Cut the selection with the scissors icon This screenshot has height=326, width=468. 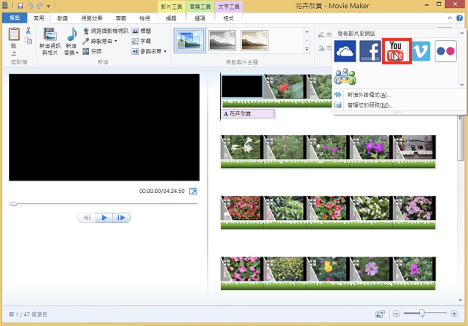pyautogui.click(x=28, y=31)
